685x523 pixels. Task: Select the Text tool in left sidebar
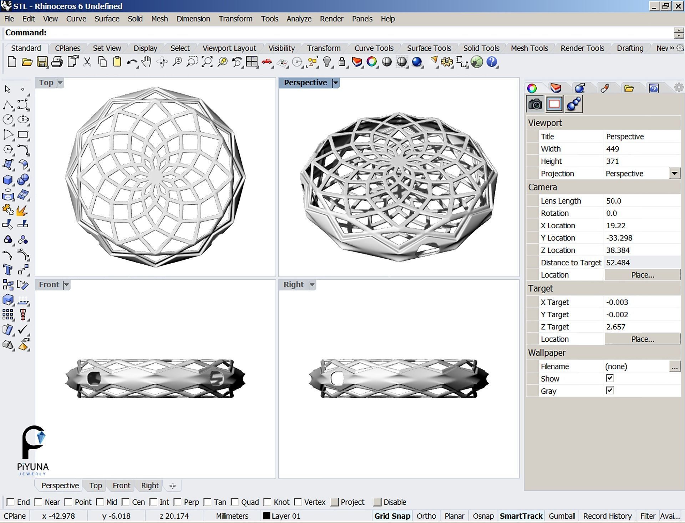pyautogui.click(x=7, y=269)
